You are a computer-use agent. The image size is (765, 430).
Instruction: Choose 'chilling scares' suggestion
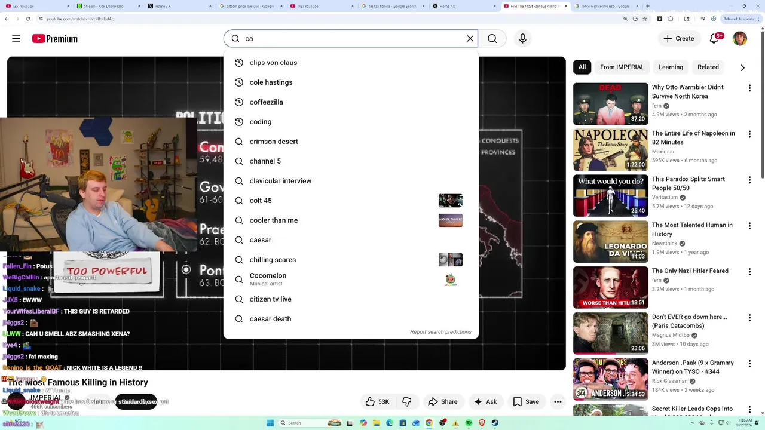coord(351,260)
